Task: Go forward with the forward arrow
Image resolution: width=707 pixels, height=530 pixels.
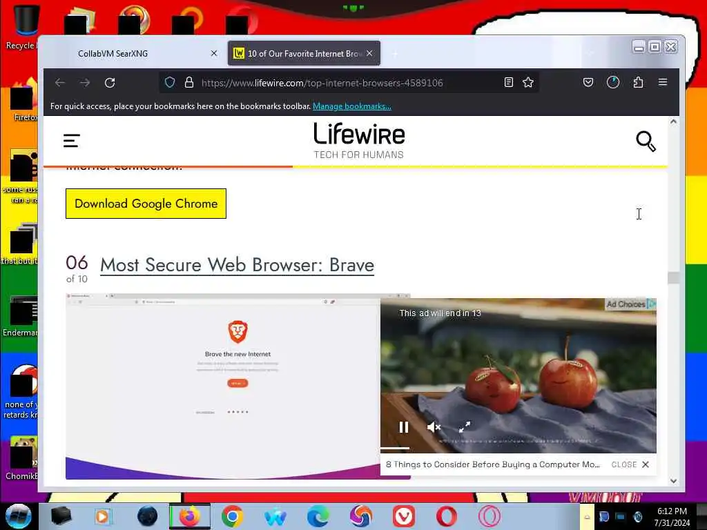Action: 85,83
